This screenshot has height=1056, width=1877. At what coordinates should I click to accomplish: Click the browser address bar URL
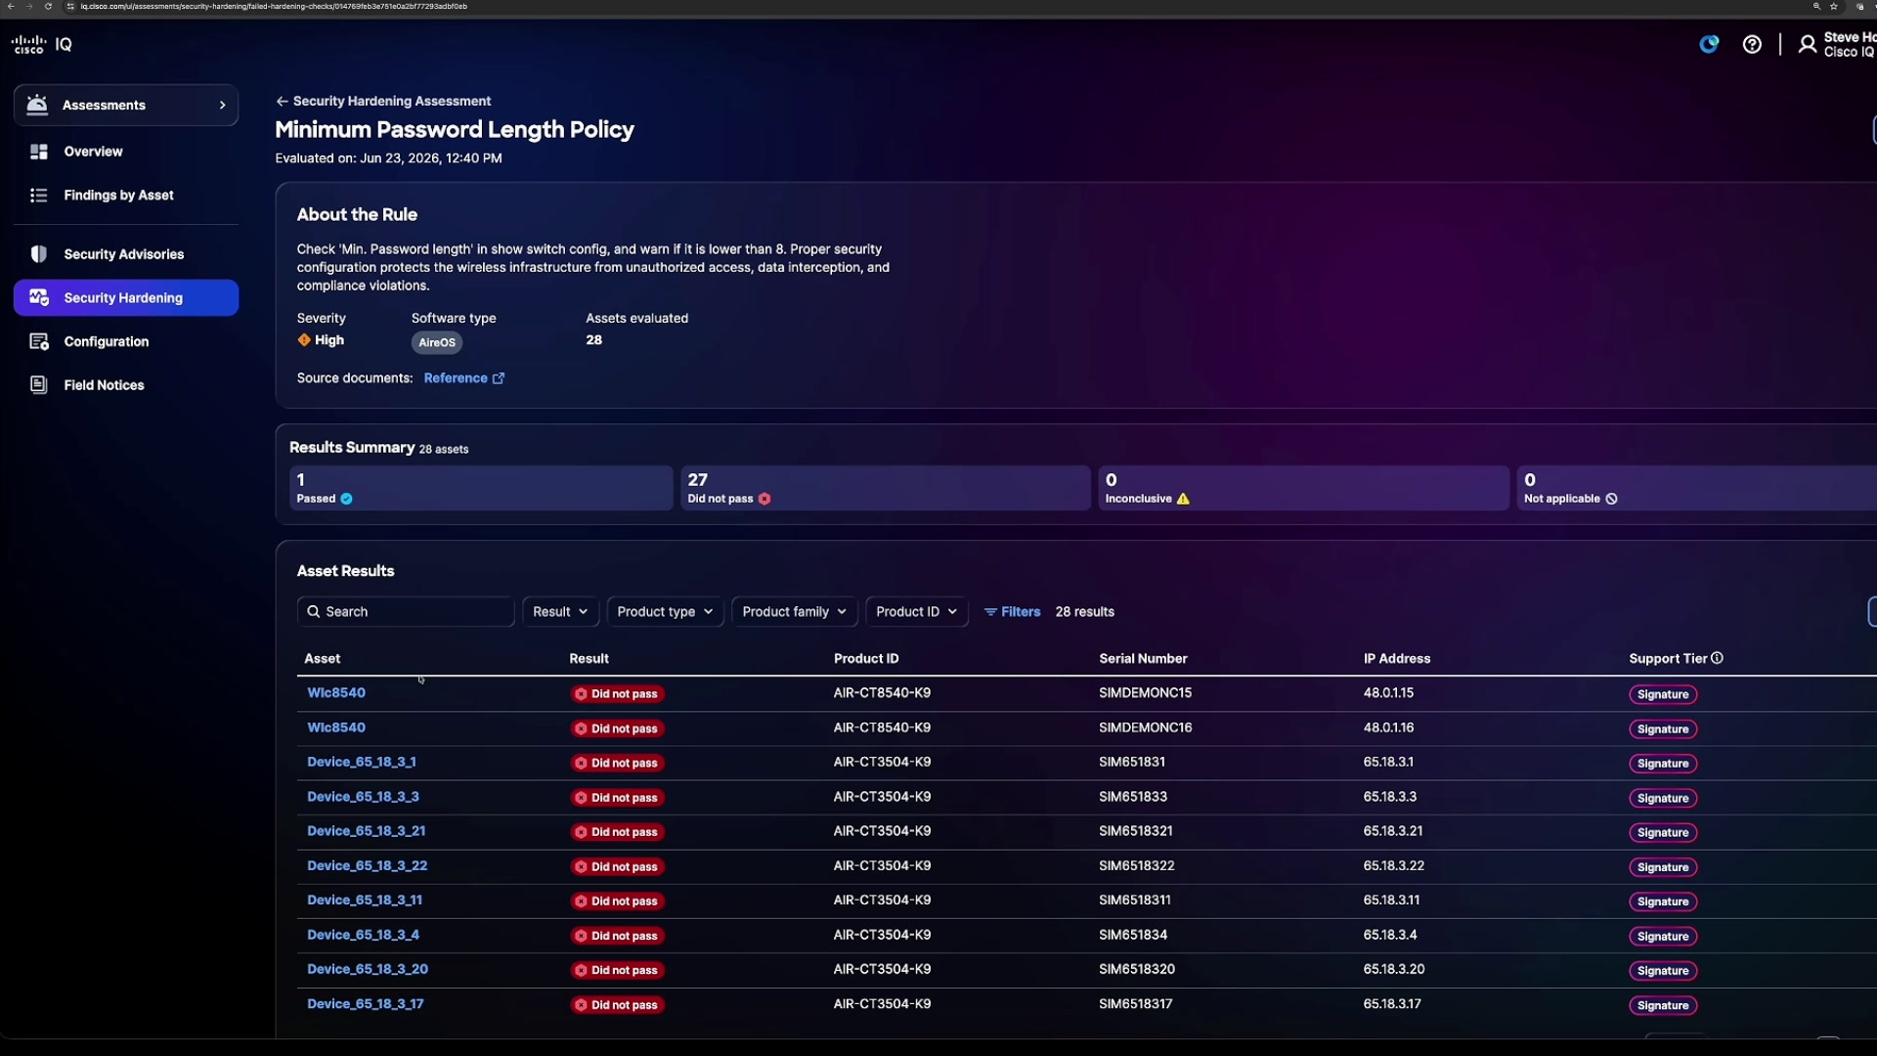pyautogui.click(x=274, y=6)
